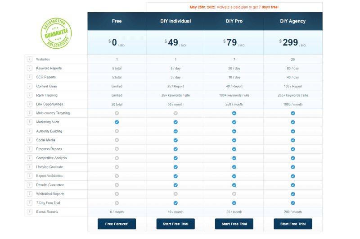
Task: Click DIY Agency Whitelabel Reports checkmark
Action: click(x=293, y=194)
